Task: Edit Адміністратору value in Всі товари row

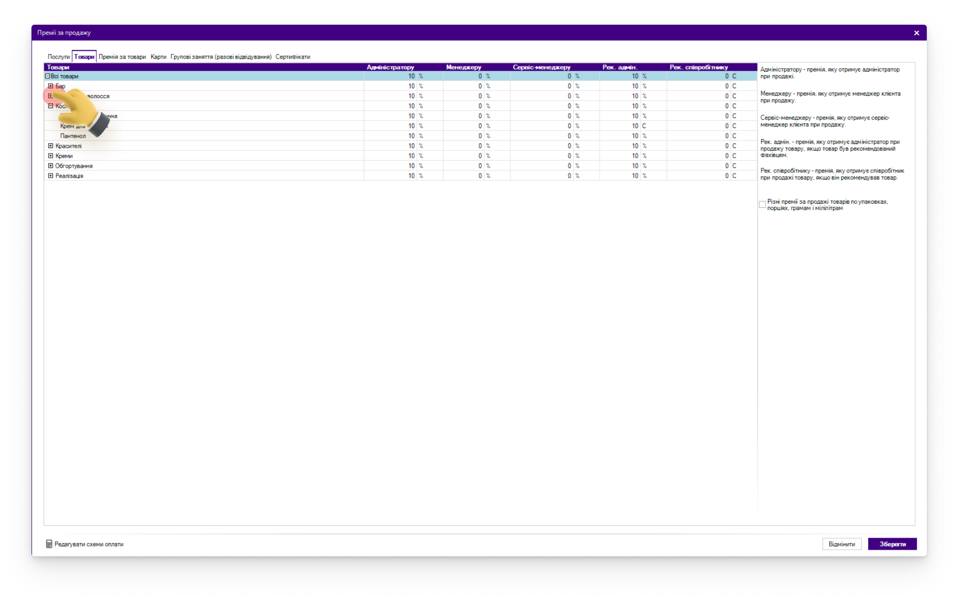Action: [390, 76]
